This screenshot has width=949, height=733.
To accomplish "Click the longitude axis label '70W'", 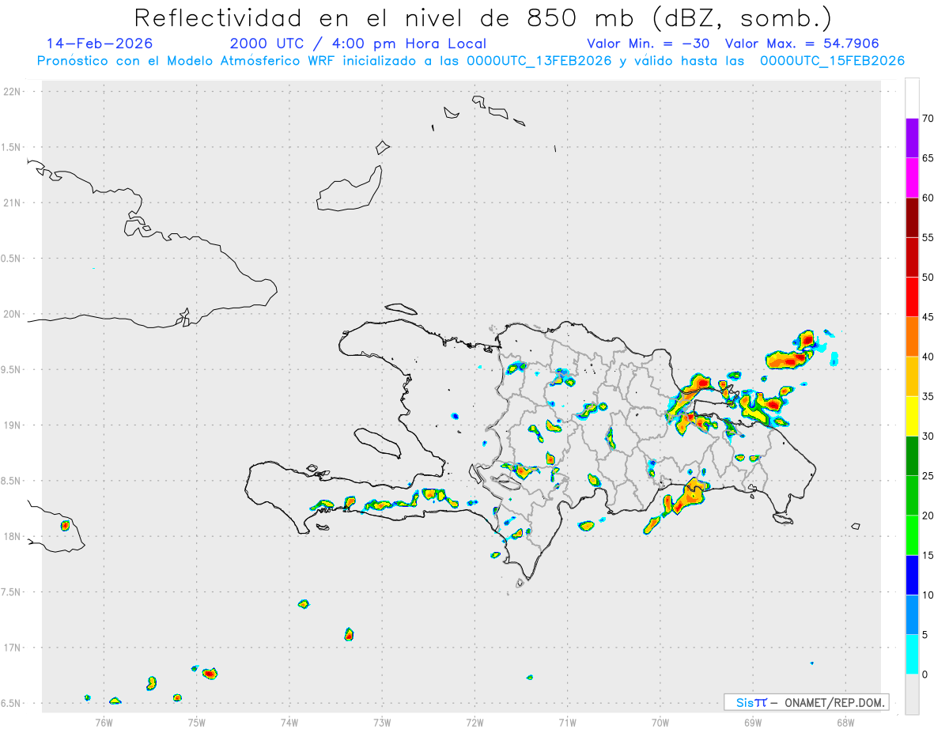I will pyautogui.click(x=660, y=722).
